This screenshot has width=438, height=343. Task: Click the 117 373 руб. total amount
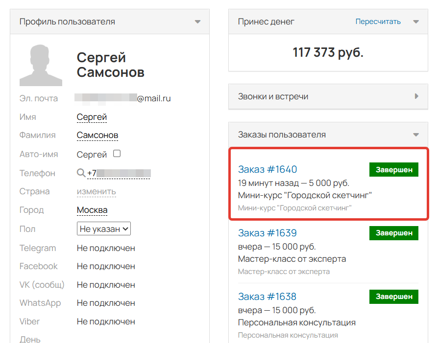tap(328, 52)
